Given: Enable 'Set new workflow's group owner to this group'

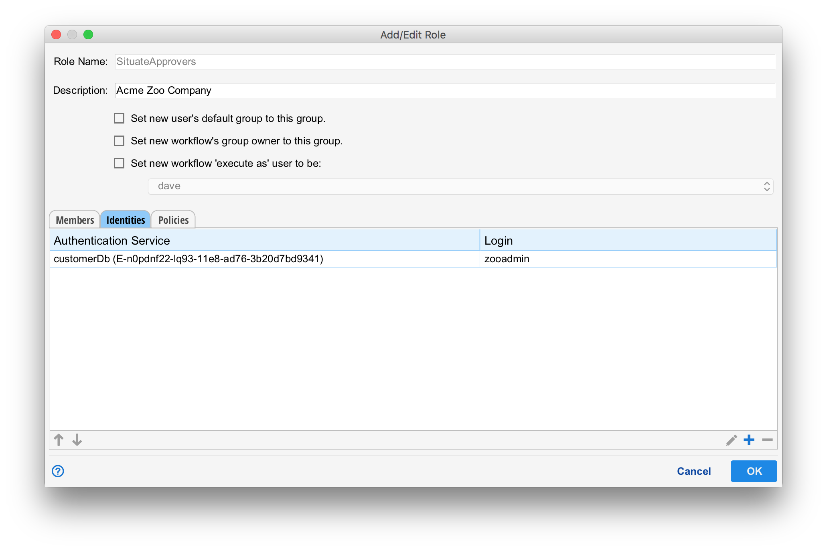Looking at the screenshot, I should pos(119,141).
